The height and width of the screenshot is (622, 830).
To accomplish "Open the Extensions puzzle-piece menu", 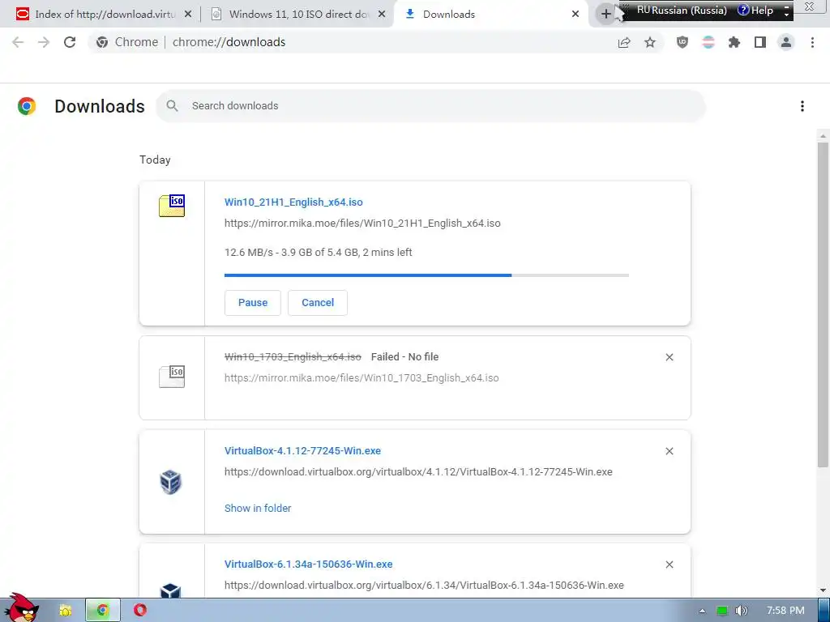I will 734,42.
